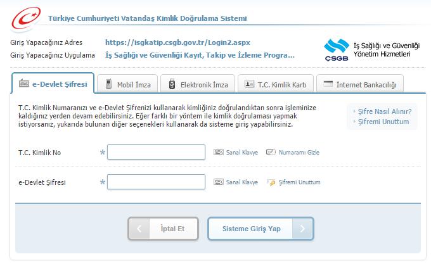Viewport: 431px width, 266px height.
Task: Open the Şifre Nasıl Alınır? link
Action: pyautogui.click(x=384, y=111)
